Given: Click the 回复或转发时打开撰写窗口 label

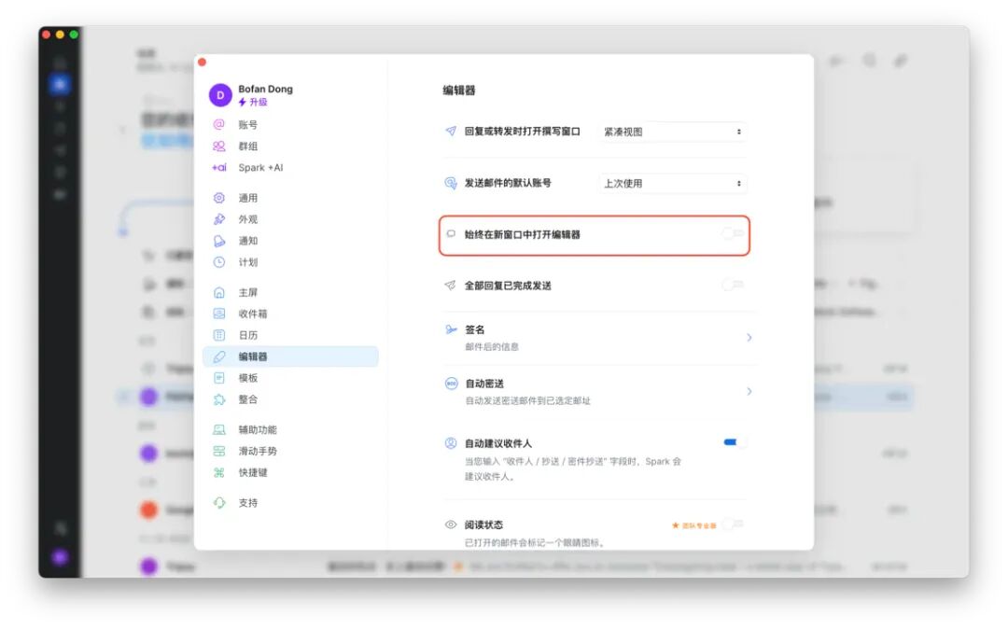Looking at the screenshot, I should tap(522, 131).
